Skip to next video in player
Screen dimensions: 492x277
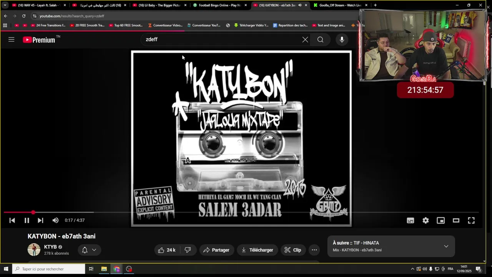40,220
